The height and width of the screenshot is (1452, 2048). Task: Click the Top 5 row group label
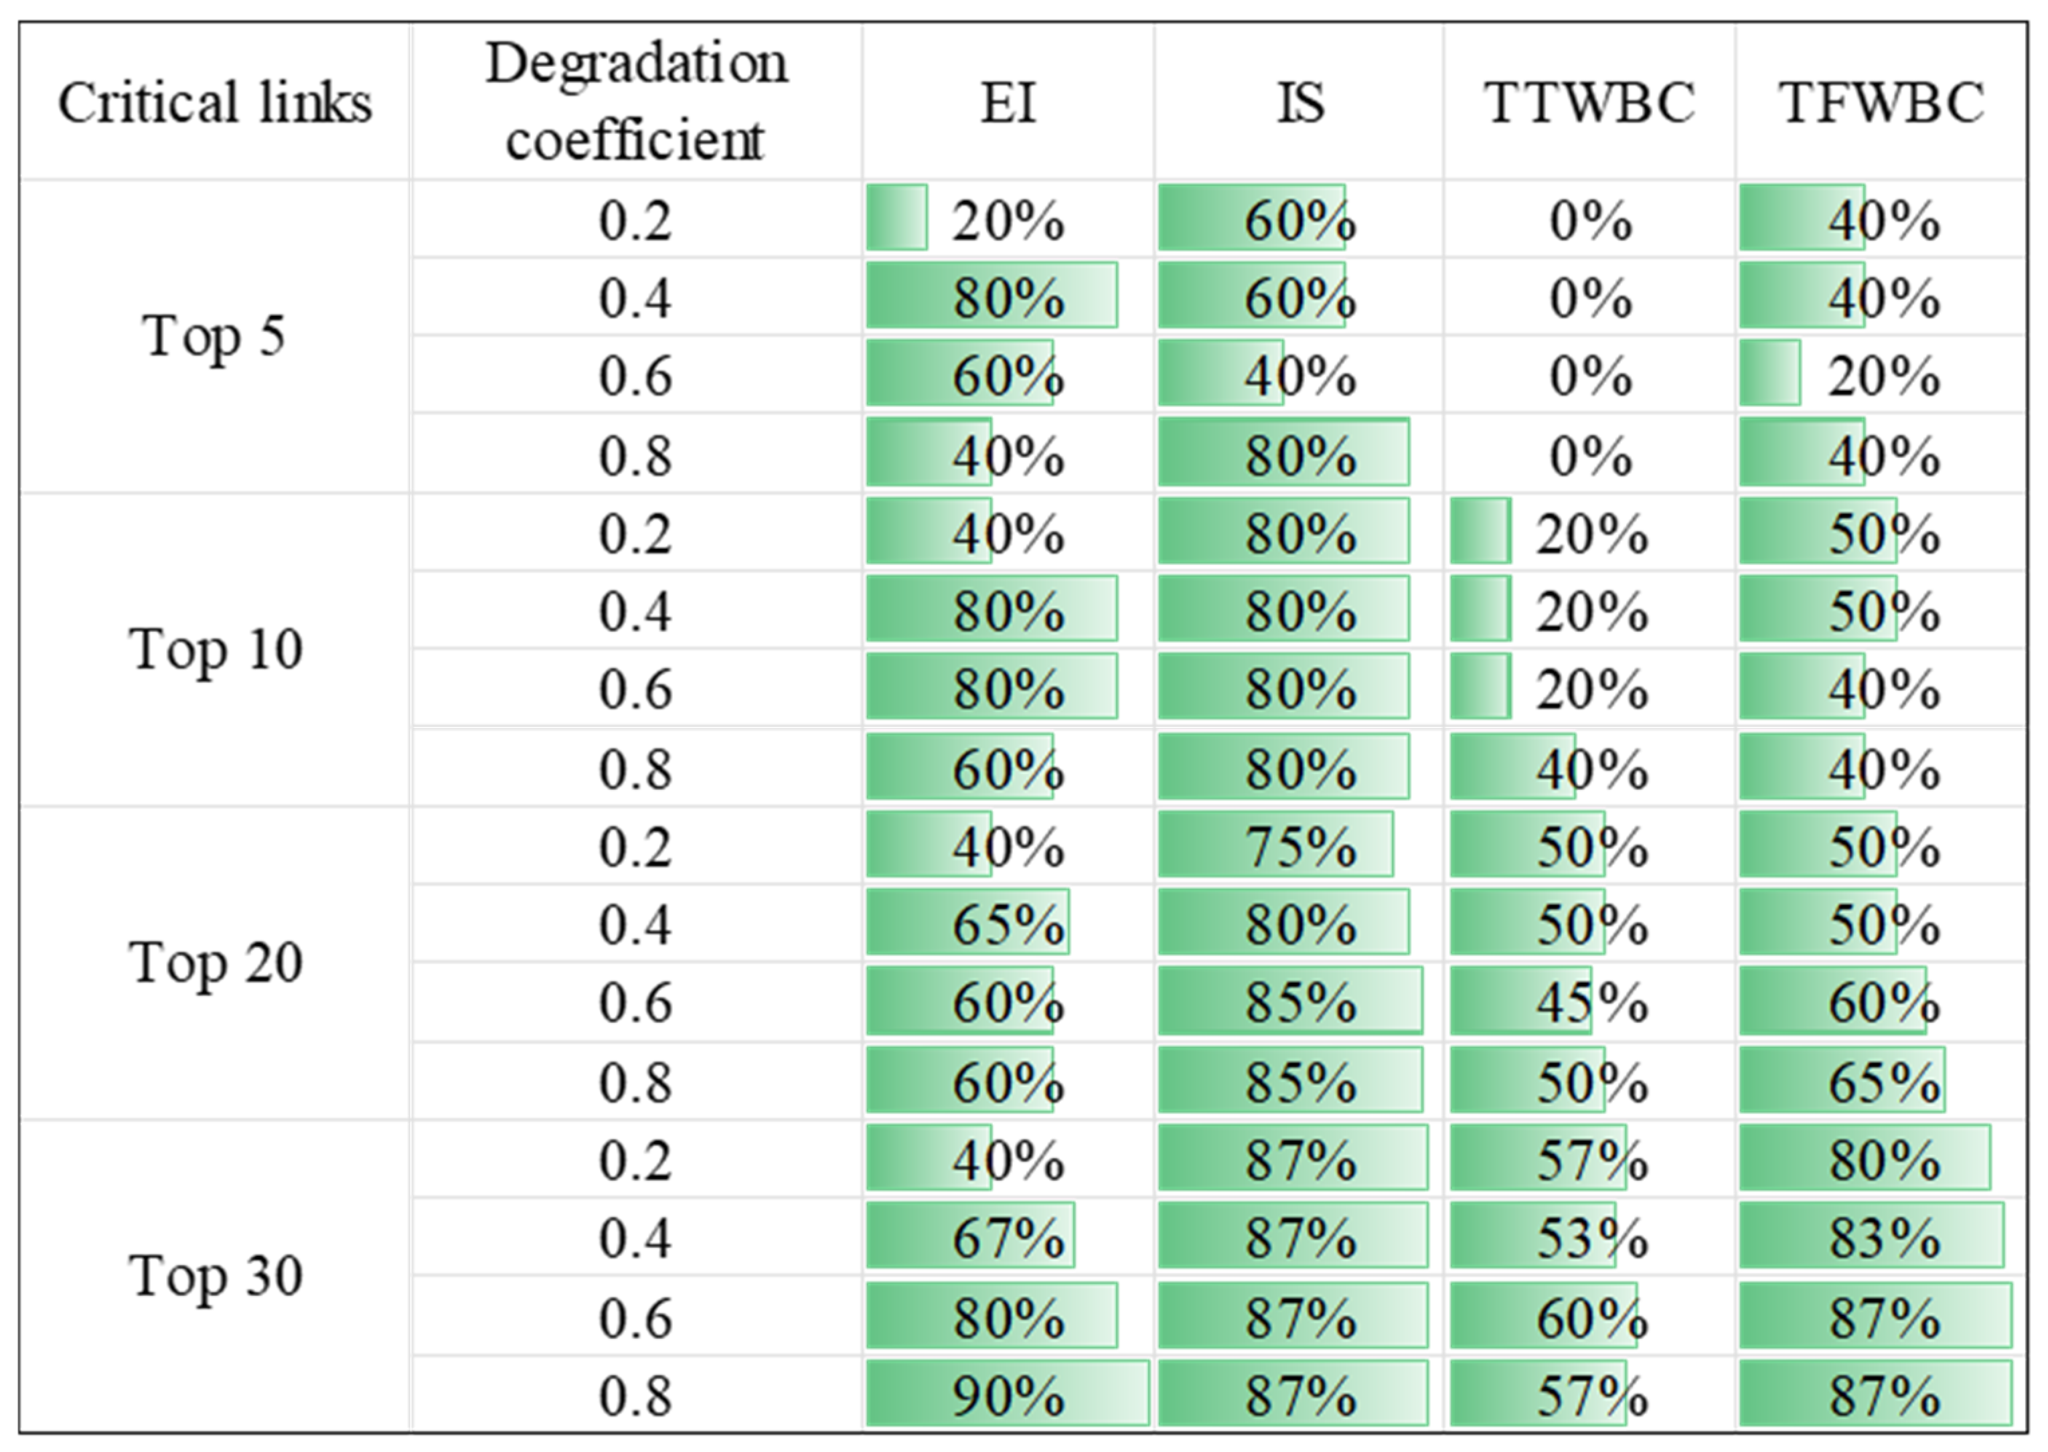[214, 336]
